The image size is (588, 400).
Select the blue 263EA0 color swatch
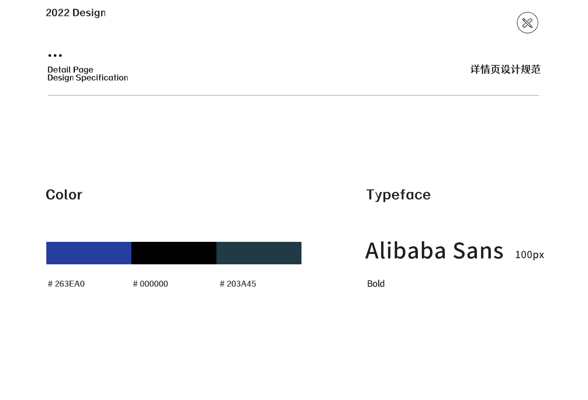click(89, 253)
